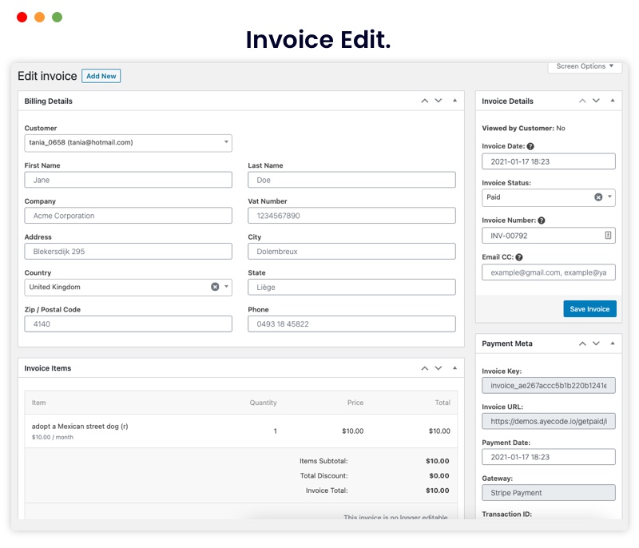
Task: Click the red window close dot
Action: tap(22, 17)
